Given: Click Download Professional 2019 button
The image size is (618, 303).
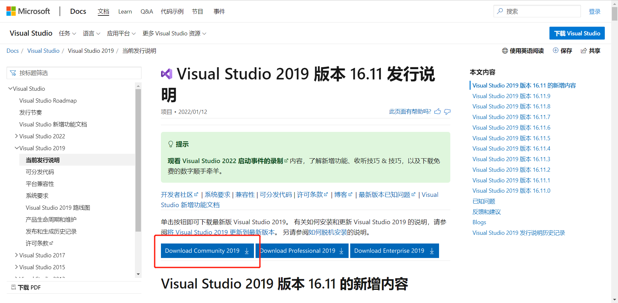Looking at the screenshot, I should [302, 251].
